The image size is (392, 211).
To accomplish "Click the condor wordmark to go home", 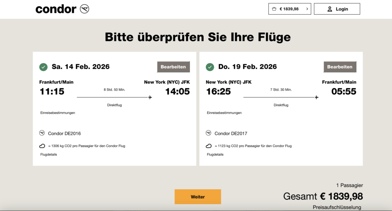I will tap(56, 9).
